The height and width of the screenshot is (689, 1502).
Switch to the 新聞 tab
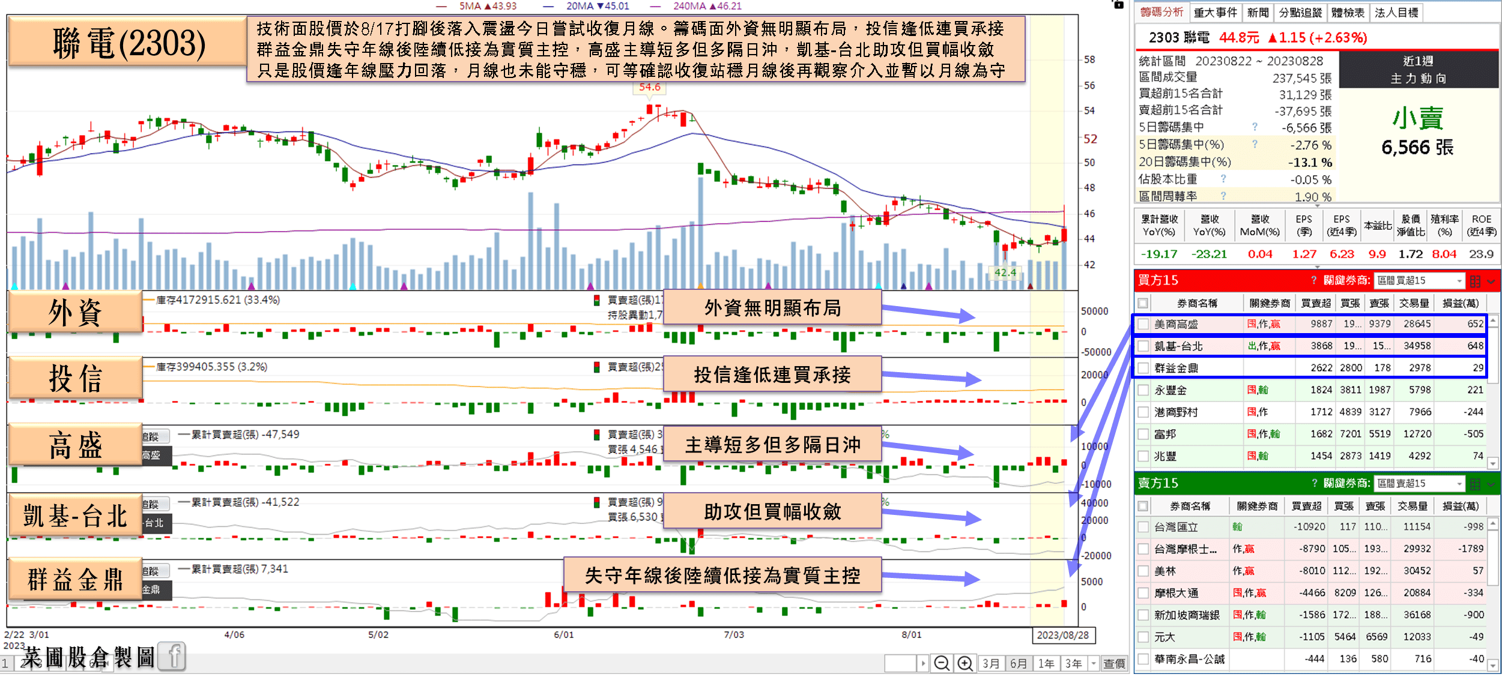coord(1258,13)
